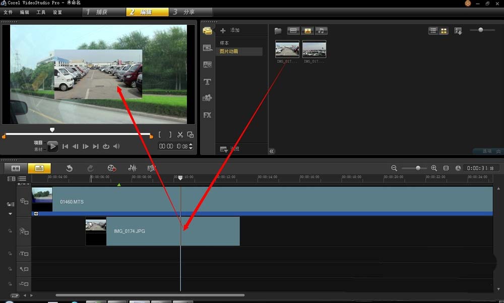
Task: Redo the last action
Action: (90, 168)
